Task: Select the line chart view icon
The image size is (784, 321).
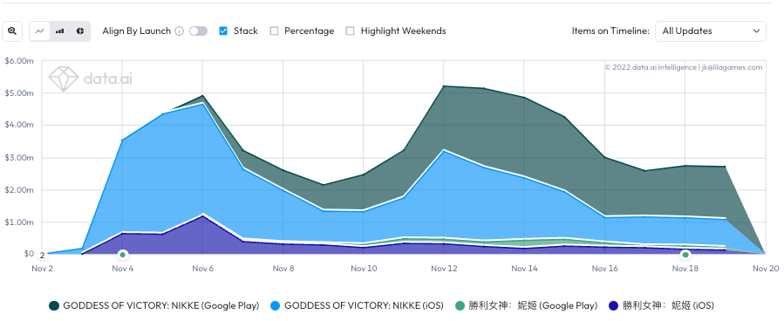Action: click(40, 31)
